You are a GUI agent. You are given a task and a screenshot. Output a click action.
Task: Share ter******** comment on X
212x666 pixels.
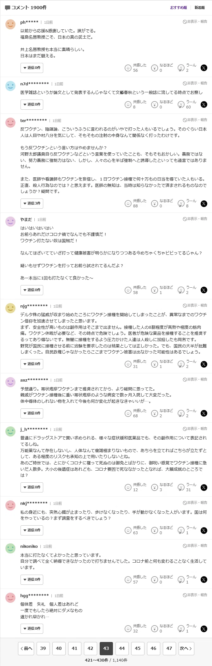204,204
